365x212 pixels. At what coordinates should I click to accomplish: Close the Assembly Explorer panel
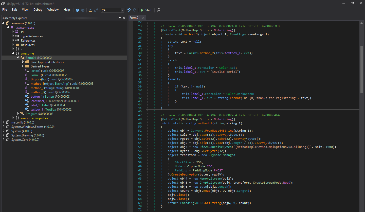[124, 18]
